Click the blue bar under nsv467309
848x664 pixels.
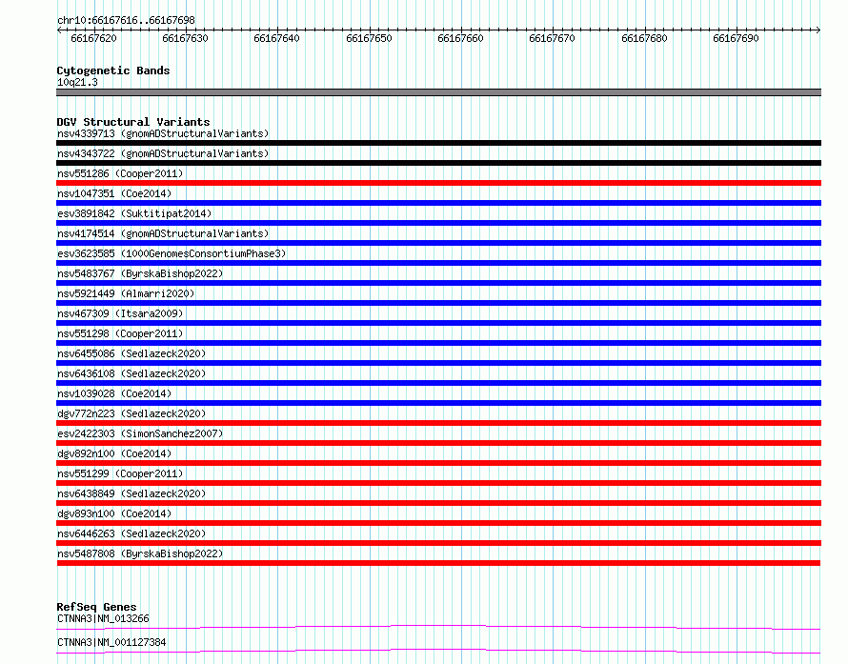click(x=438, y=323)
